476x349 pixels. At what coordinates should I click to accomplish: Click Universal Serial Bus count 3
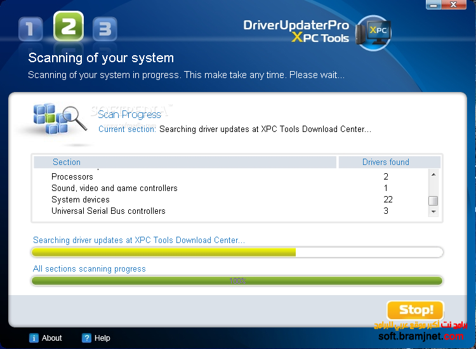386,211
